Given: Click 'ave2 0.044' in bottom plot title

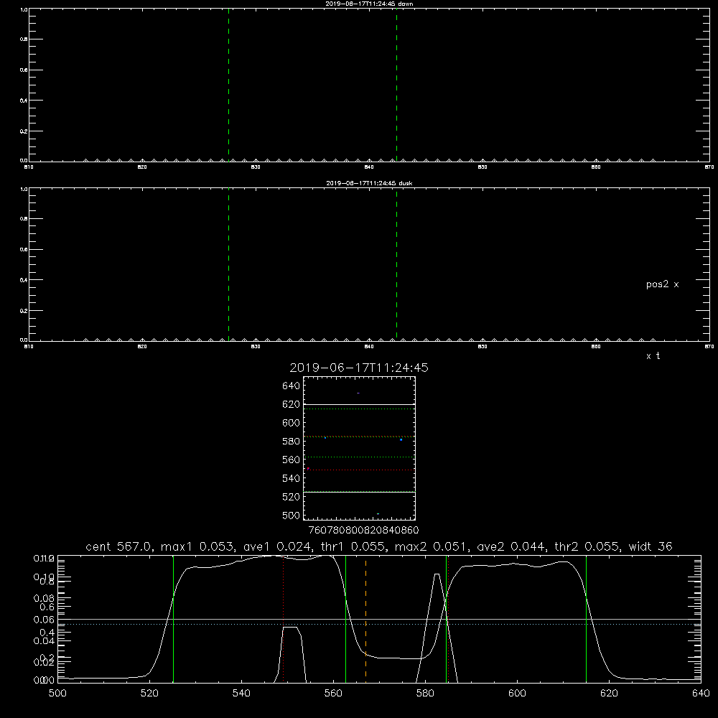Looking at the screenshot, I should (510, 546).
